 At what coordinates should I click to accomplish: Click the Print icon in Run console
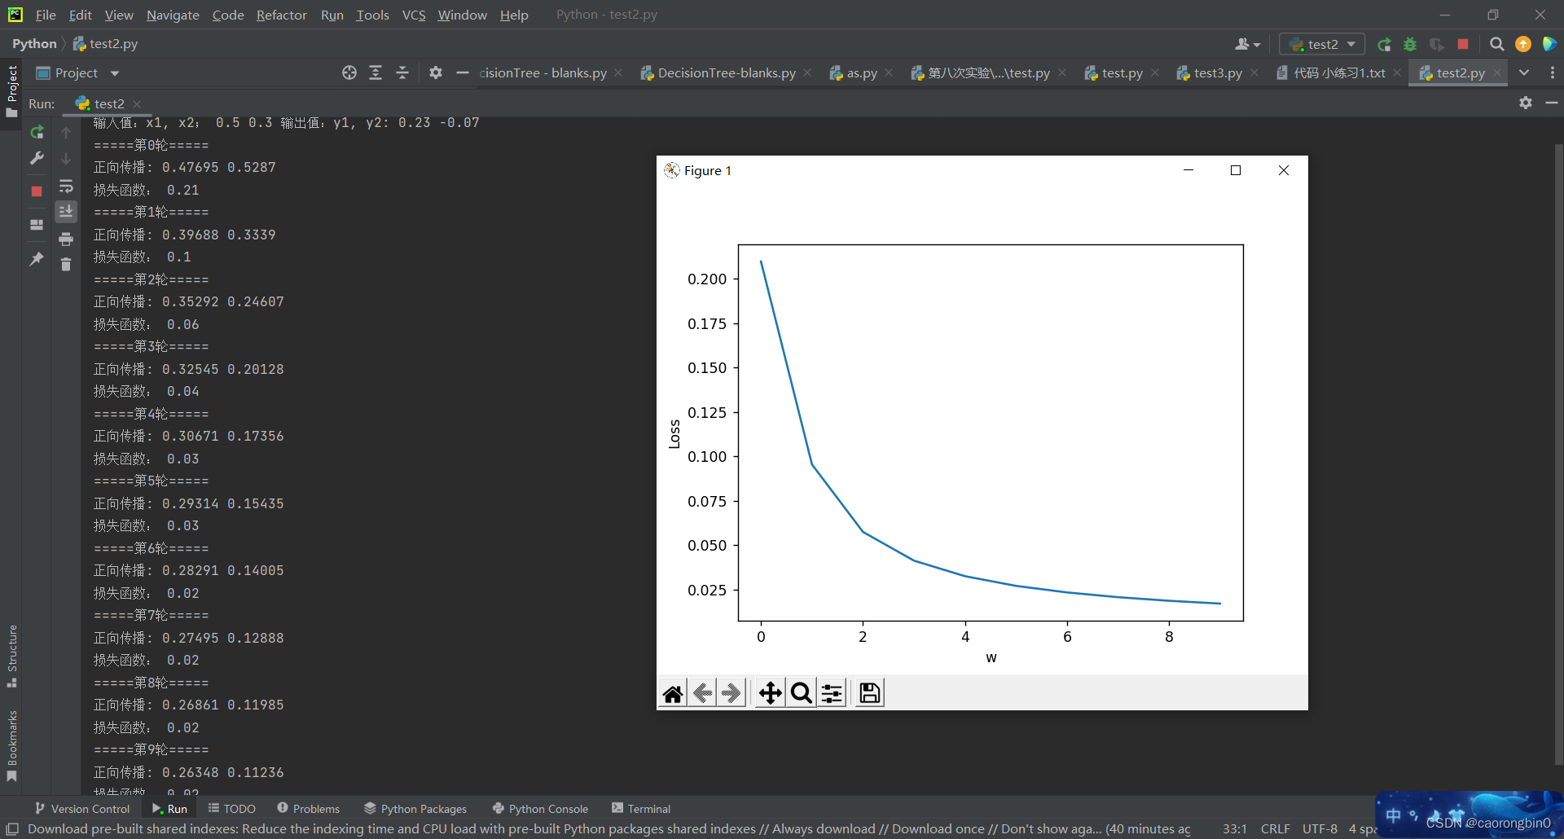coord(66,239)
